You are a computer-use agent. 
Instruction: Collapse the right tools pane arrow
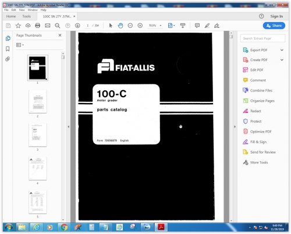pos(235,127)
